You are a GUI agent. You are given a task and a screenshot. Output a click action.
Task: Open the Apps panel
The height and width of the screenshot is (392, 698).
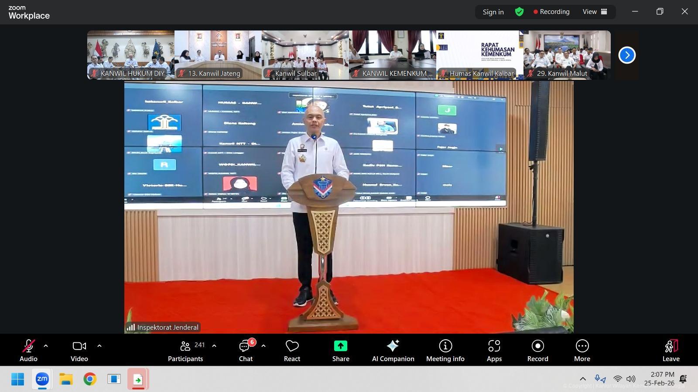[x=494, y=351]
